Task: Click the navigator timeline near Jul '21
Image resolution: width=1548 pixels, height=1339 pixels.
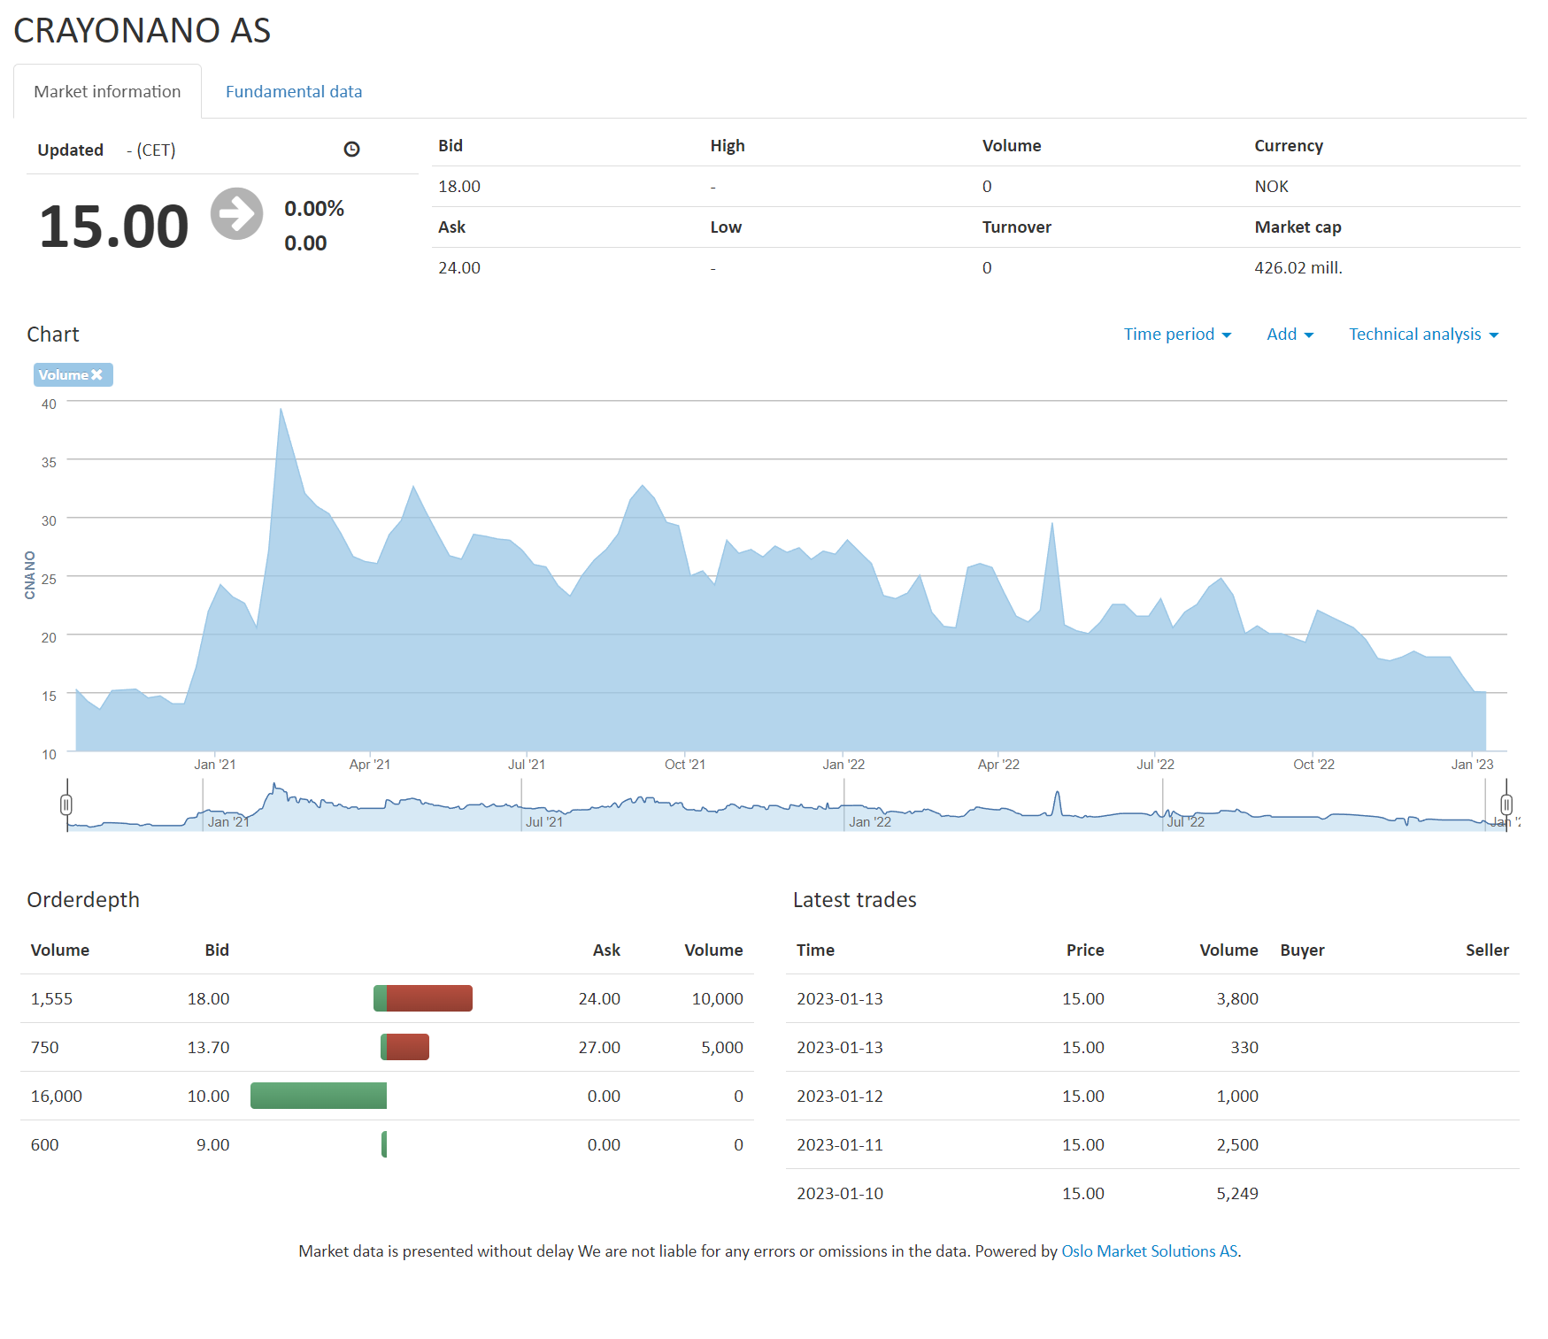Action: tap(543, 822)
